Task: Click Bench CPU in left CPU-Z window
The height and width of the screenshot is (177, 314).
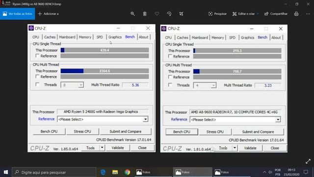Action: pos(49,131)
